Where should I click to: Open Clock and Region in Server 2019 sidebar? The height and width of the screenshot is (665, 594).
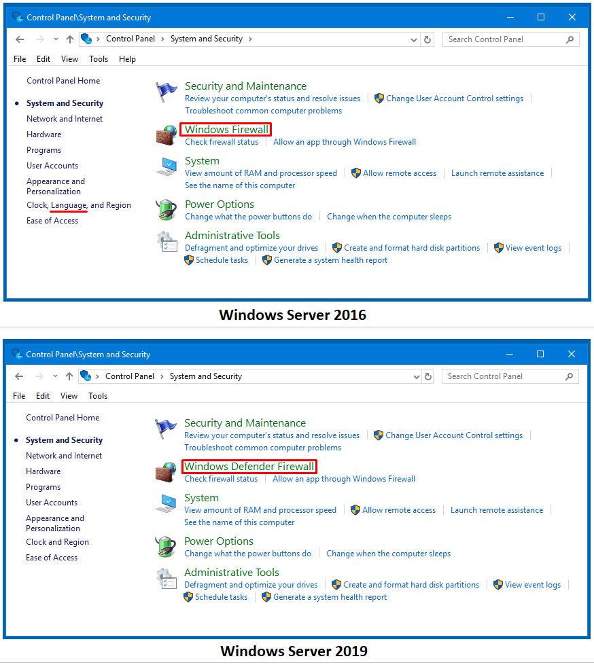click(x=57, y=542)
